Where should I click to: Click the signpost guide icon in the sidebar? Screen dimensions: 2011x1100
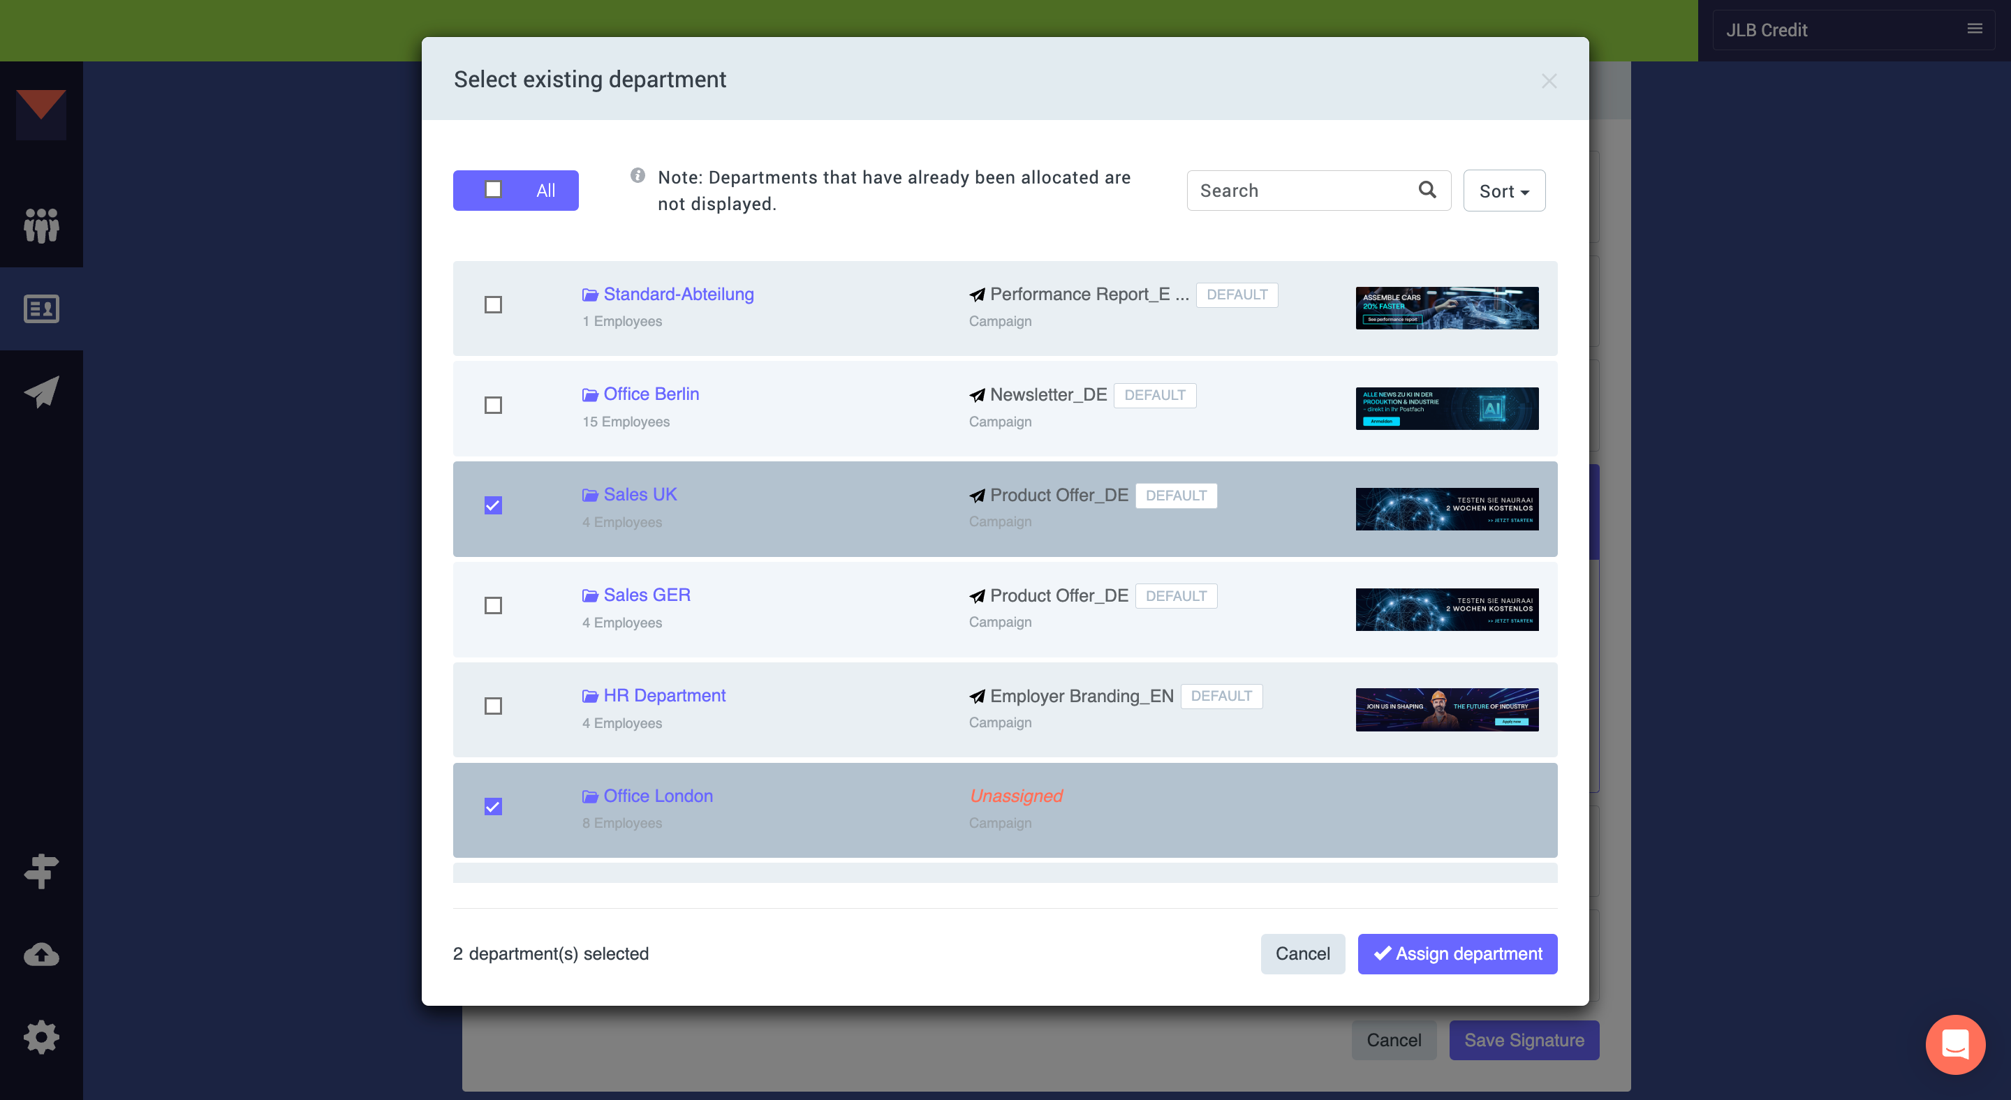point(41,872)
